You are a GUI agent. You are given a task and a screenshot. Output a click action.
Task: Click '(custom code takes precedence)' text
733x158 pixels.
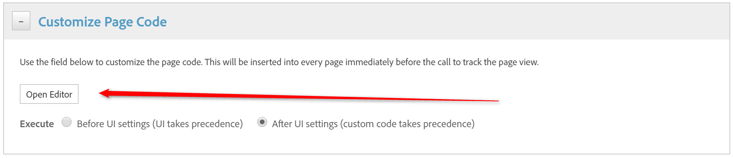click(407, 124)
